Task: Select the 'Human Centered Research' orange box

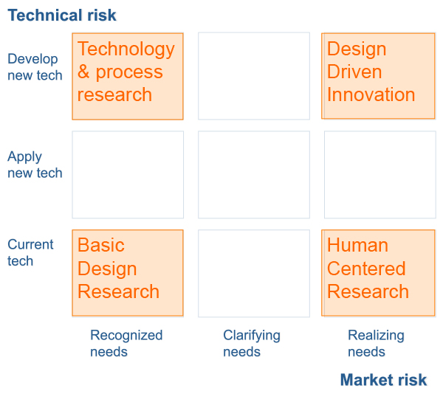Action: tap(379, 273)
